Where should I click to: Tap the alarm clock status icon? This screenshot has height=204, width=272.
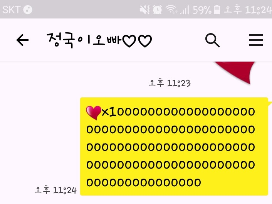point(157,10)
